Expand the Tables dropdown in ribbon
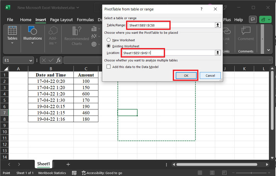276x176 pixels. [x=12, y=43]
